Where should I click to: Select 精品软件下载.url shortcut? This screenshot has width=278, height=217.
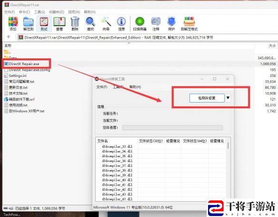pos(19,99)
